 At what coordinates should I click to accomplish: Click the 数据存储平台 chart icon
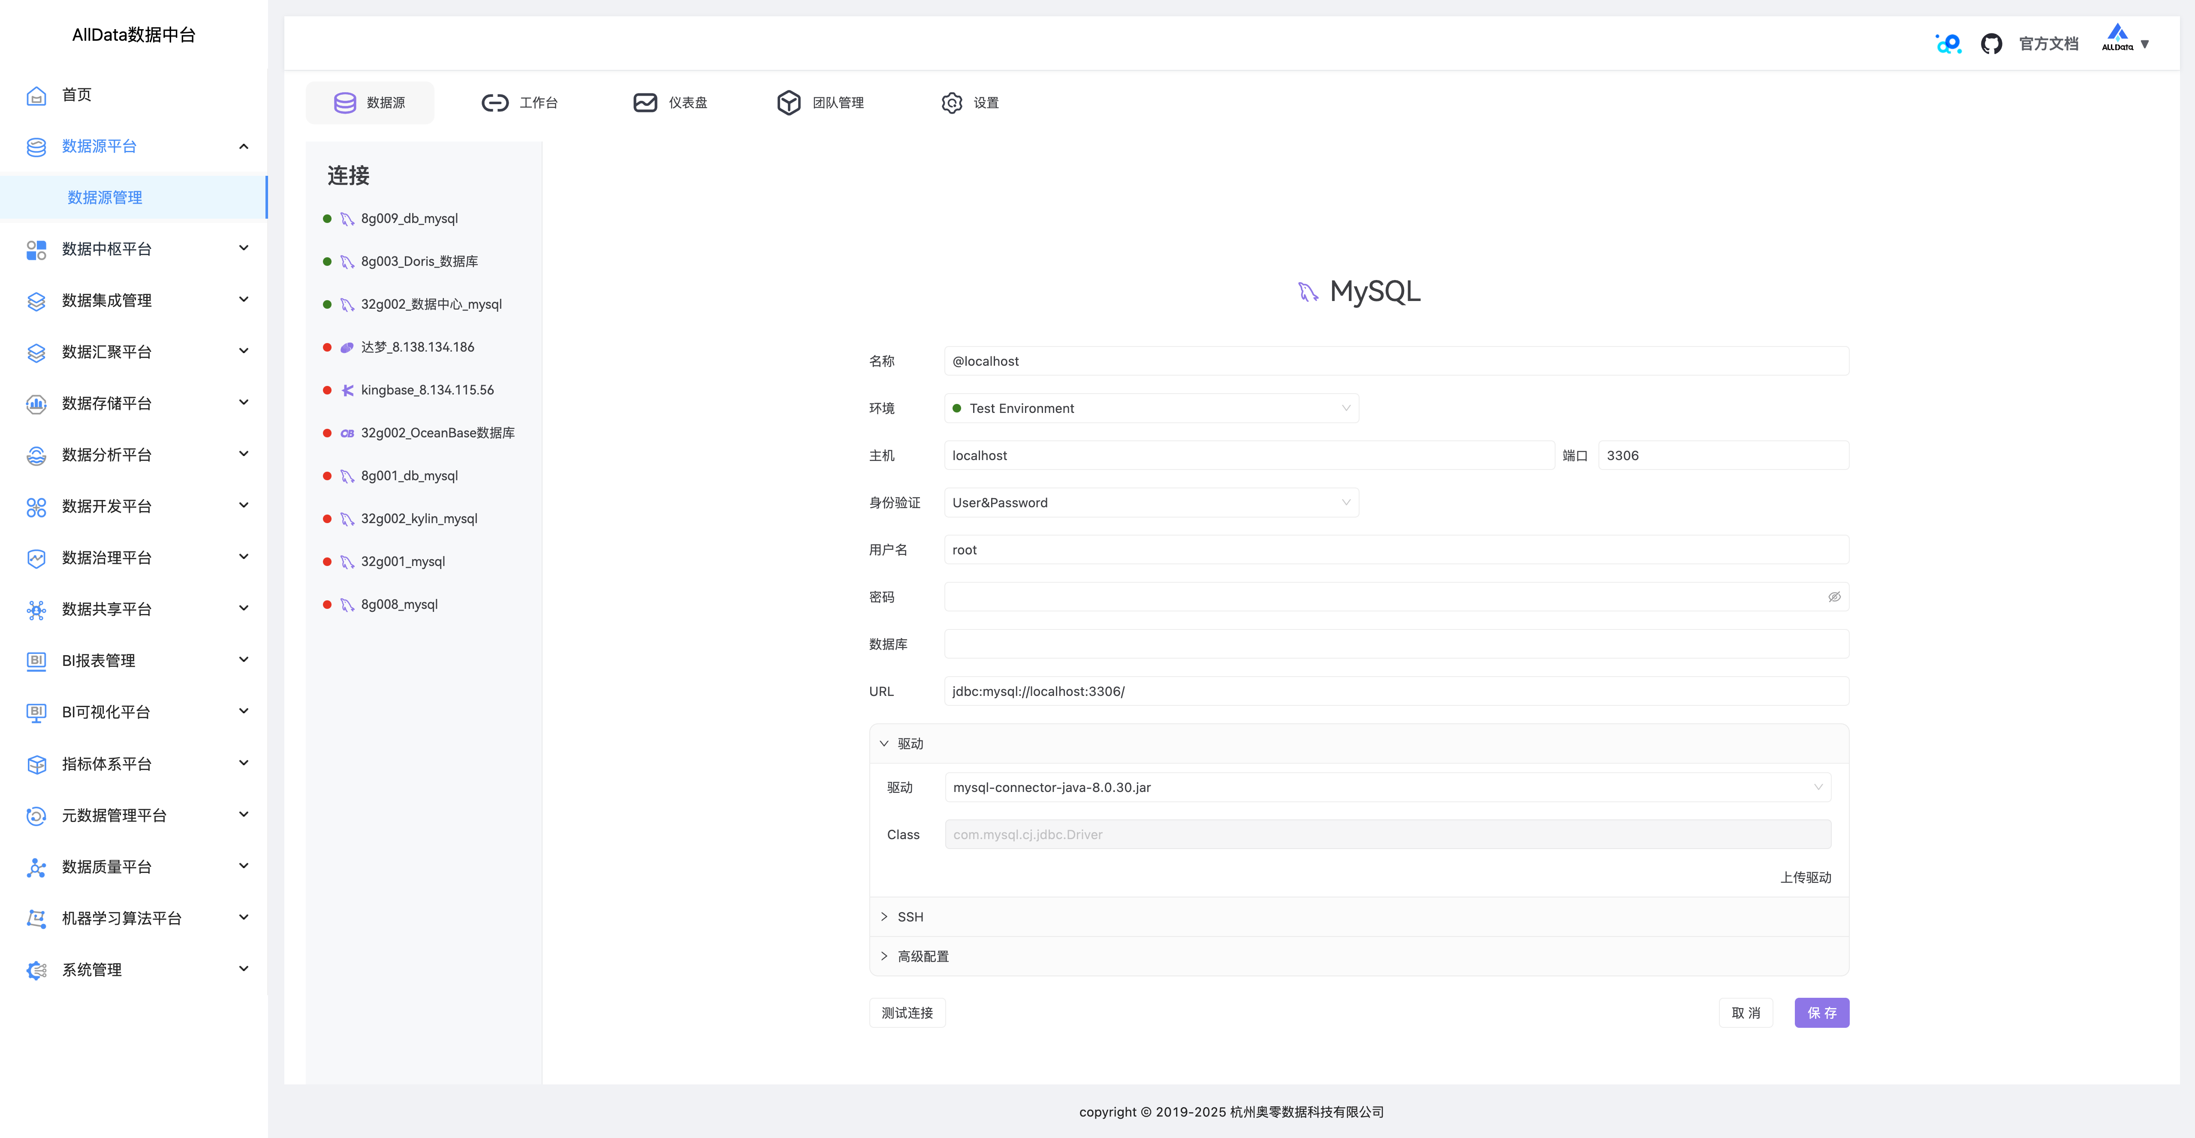point(36,404)
